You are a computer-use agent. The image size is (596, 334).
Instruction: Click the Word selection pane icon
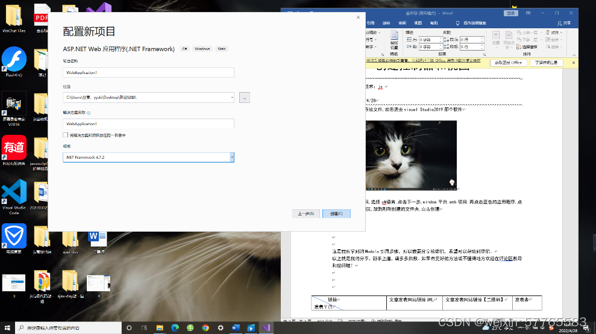point(527,47)
